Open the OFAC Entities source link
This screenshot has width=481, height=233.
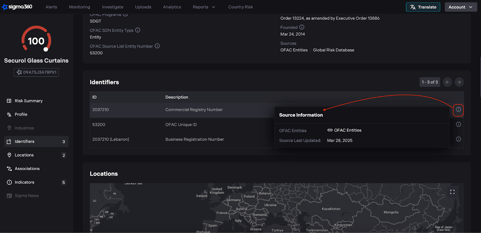345,130
